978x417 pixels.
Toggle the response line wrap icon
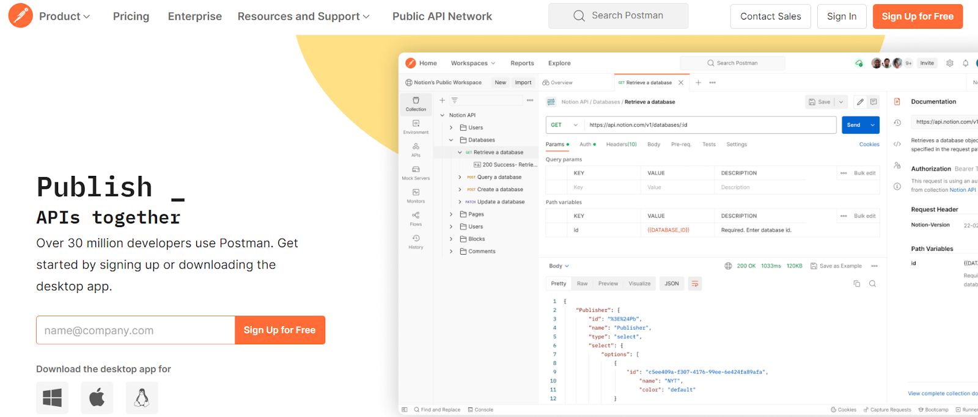point(694,283)
